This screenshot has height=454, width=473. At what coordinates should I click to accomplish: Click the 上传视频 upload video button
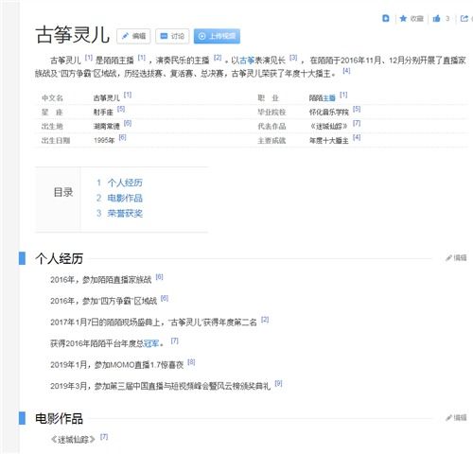pos(217,36)
